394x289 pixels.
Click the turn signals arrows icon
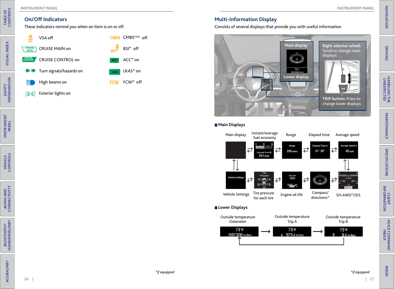coord(31,71)
